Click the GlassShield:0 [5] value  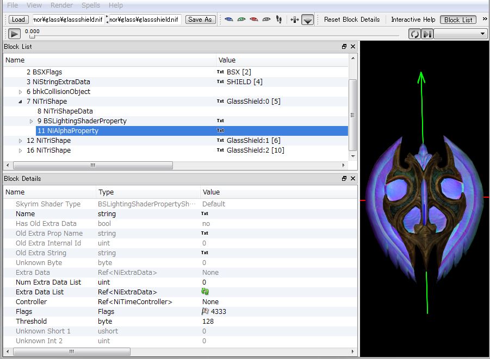pos(253,102)
